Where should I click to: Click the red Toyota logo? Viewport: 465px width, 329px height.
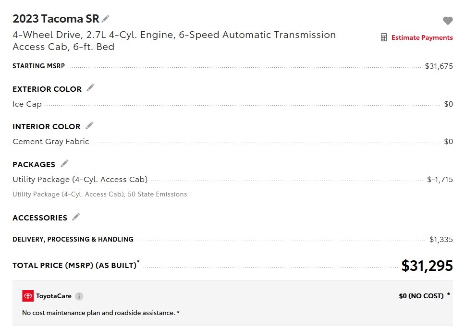tap(28, 296)
